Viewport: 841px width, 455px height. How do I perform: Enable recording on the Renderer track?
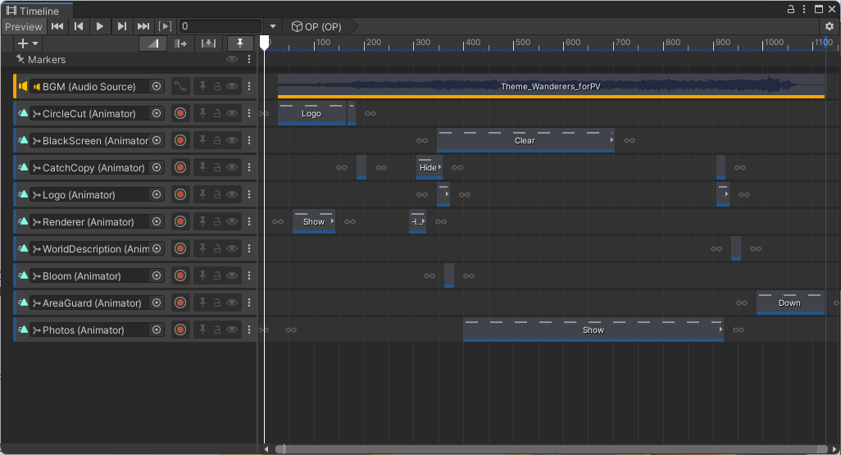(x=180, y=221)
